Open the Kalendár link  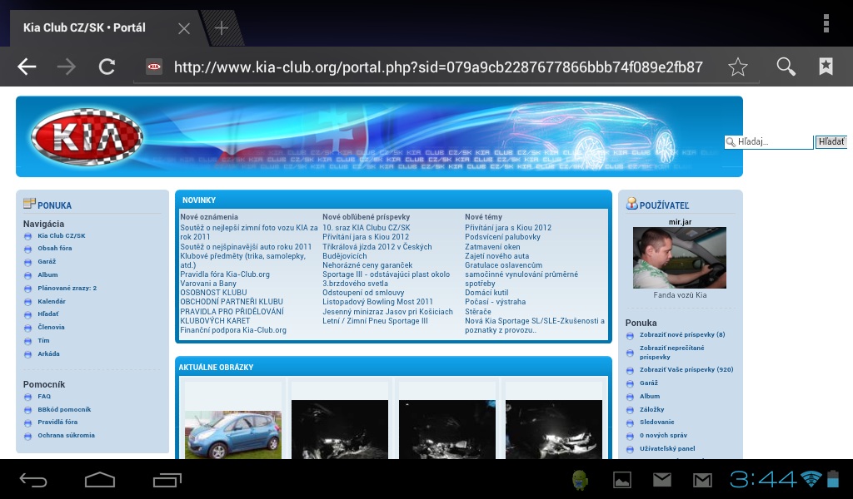coord(52,301)
